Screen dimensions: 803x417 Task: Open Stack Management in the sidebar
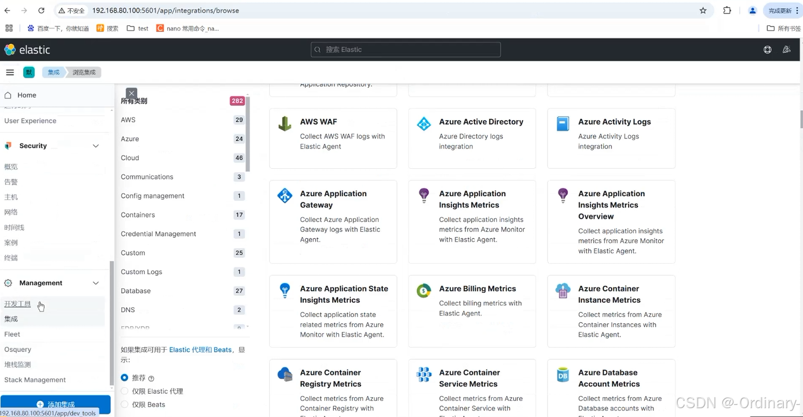(x=35, y=380)
